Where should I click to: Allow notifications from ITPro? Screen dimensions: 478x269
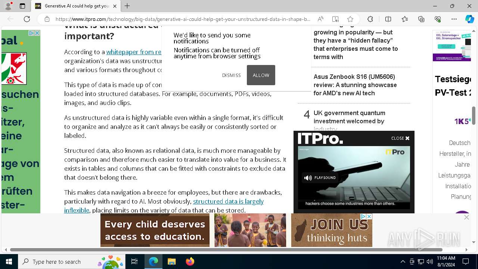[x=261, y=75]
